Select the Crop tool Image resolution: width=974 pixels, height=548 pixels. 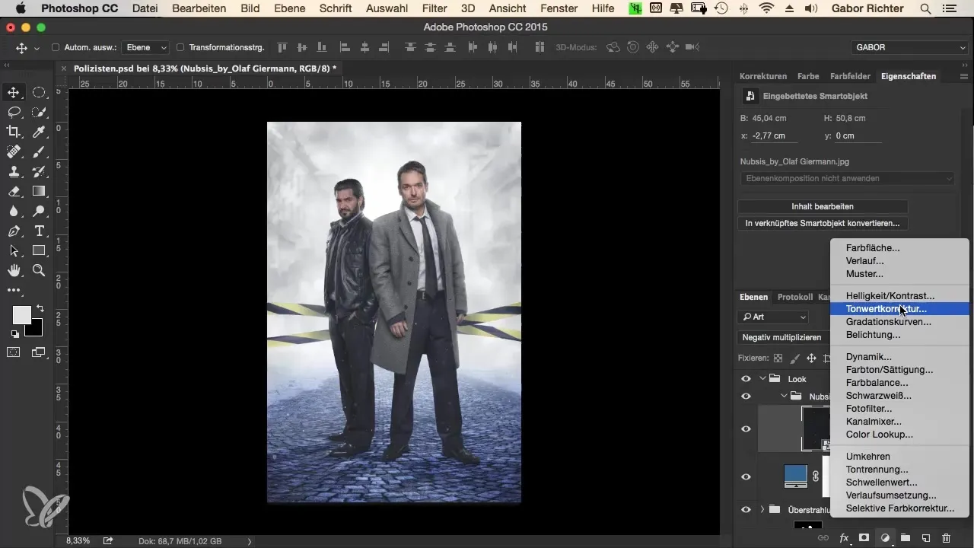click(14, 132)
